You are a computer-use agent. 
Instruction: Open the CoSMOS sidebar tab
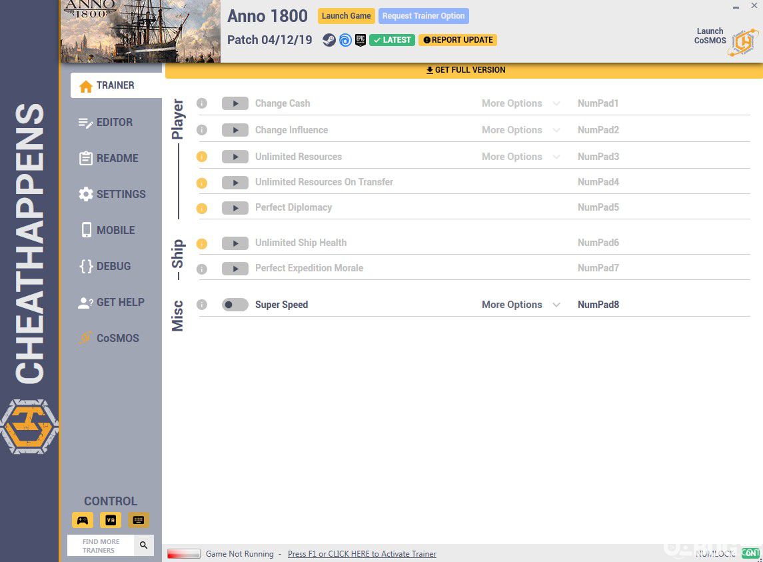point(109,338)
